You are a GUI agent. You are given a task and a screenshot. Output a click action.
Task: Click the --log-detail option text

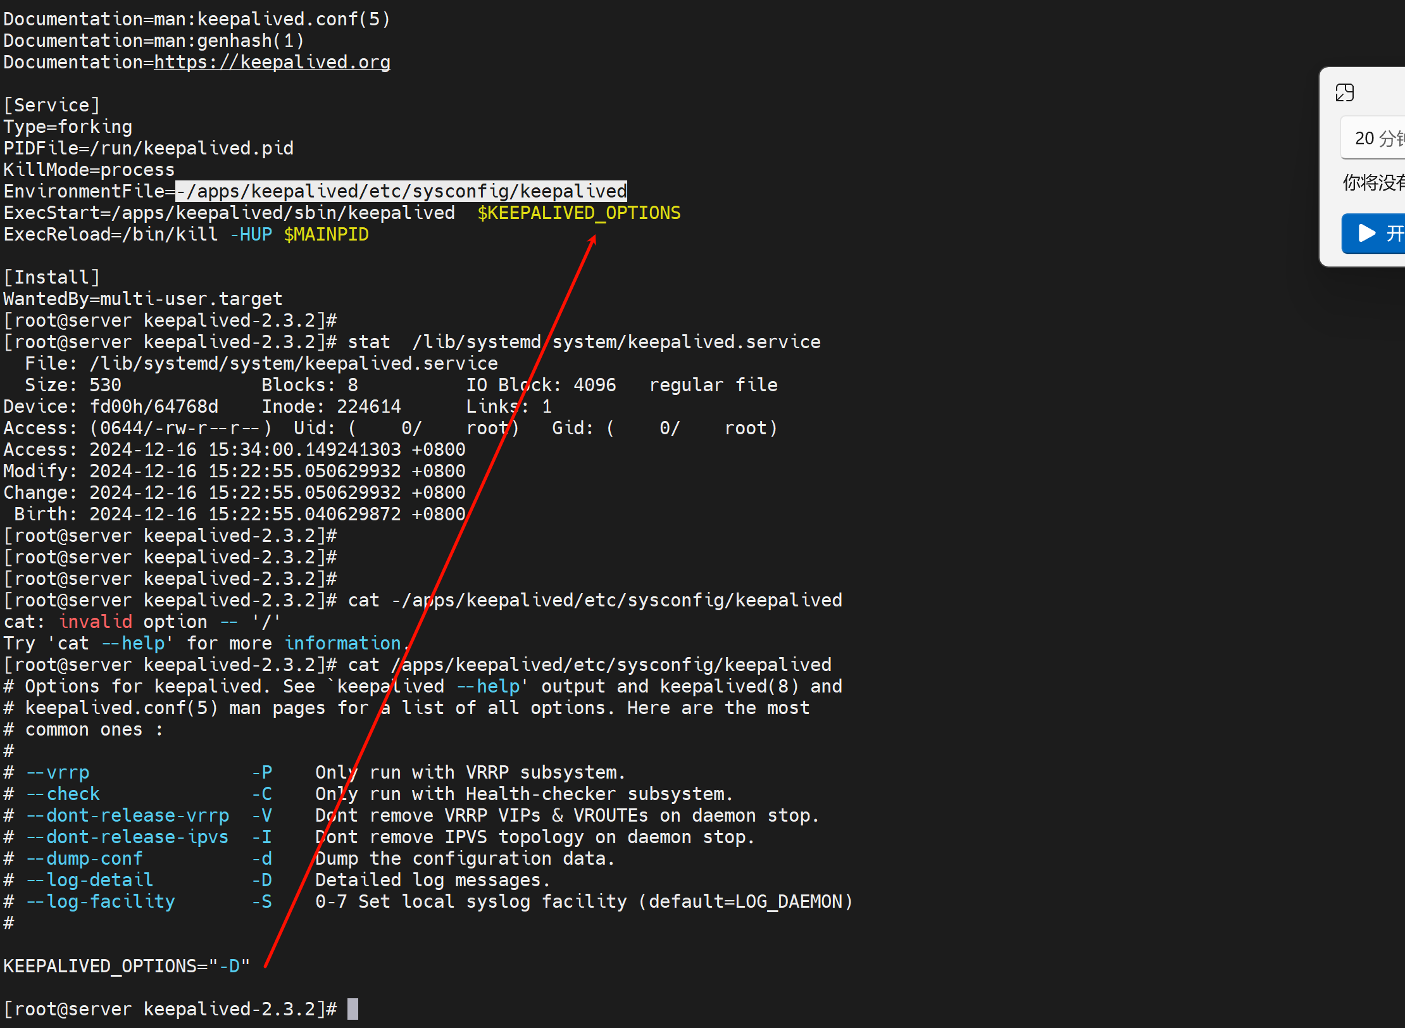(x=89, y=880)
